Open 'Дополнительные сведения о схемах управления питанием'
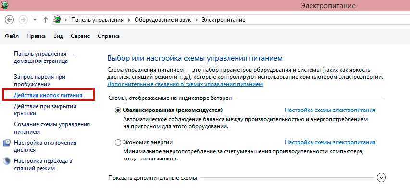410x196 pixels. click(185, 85)
